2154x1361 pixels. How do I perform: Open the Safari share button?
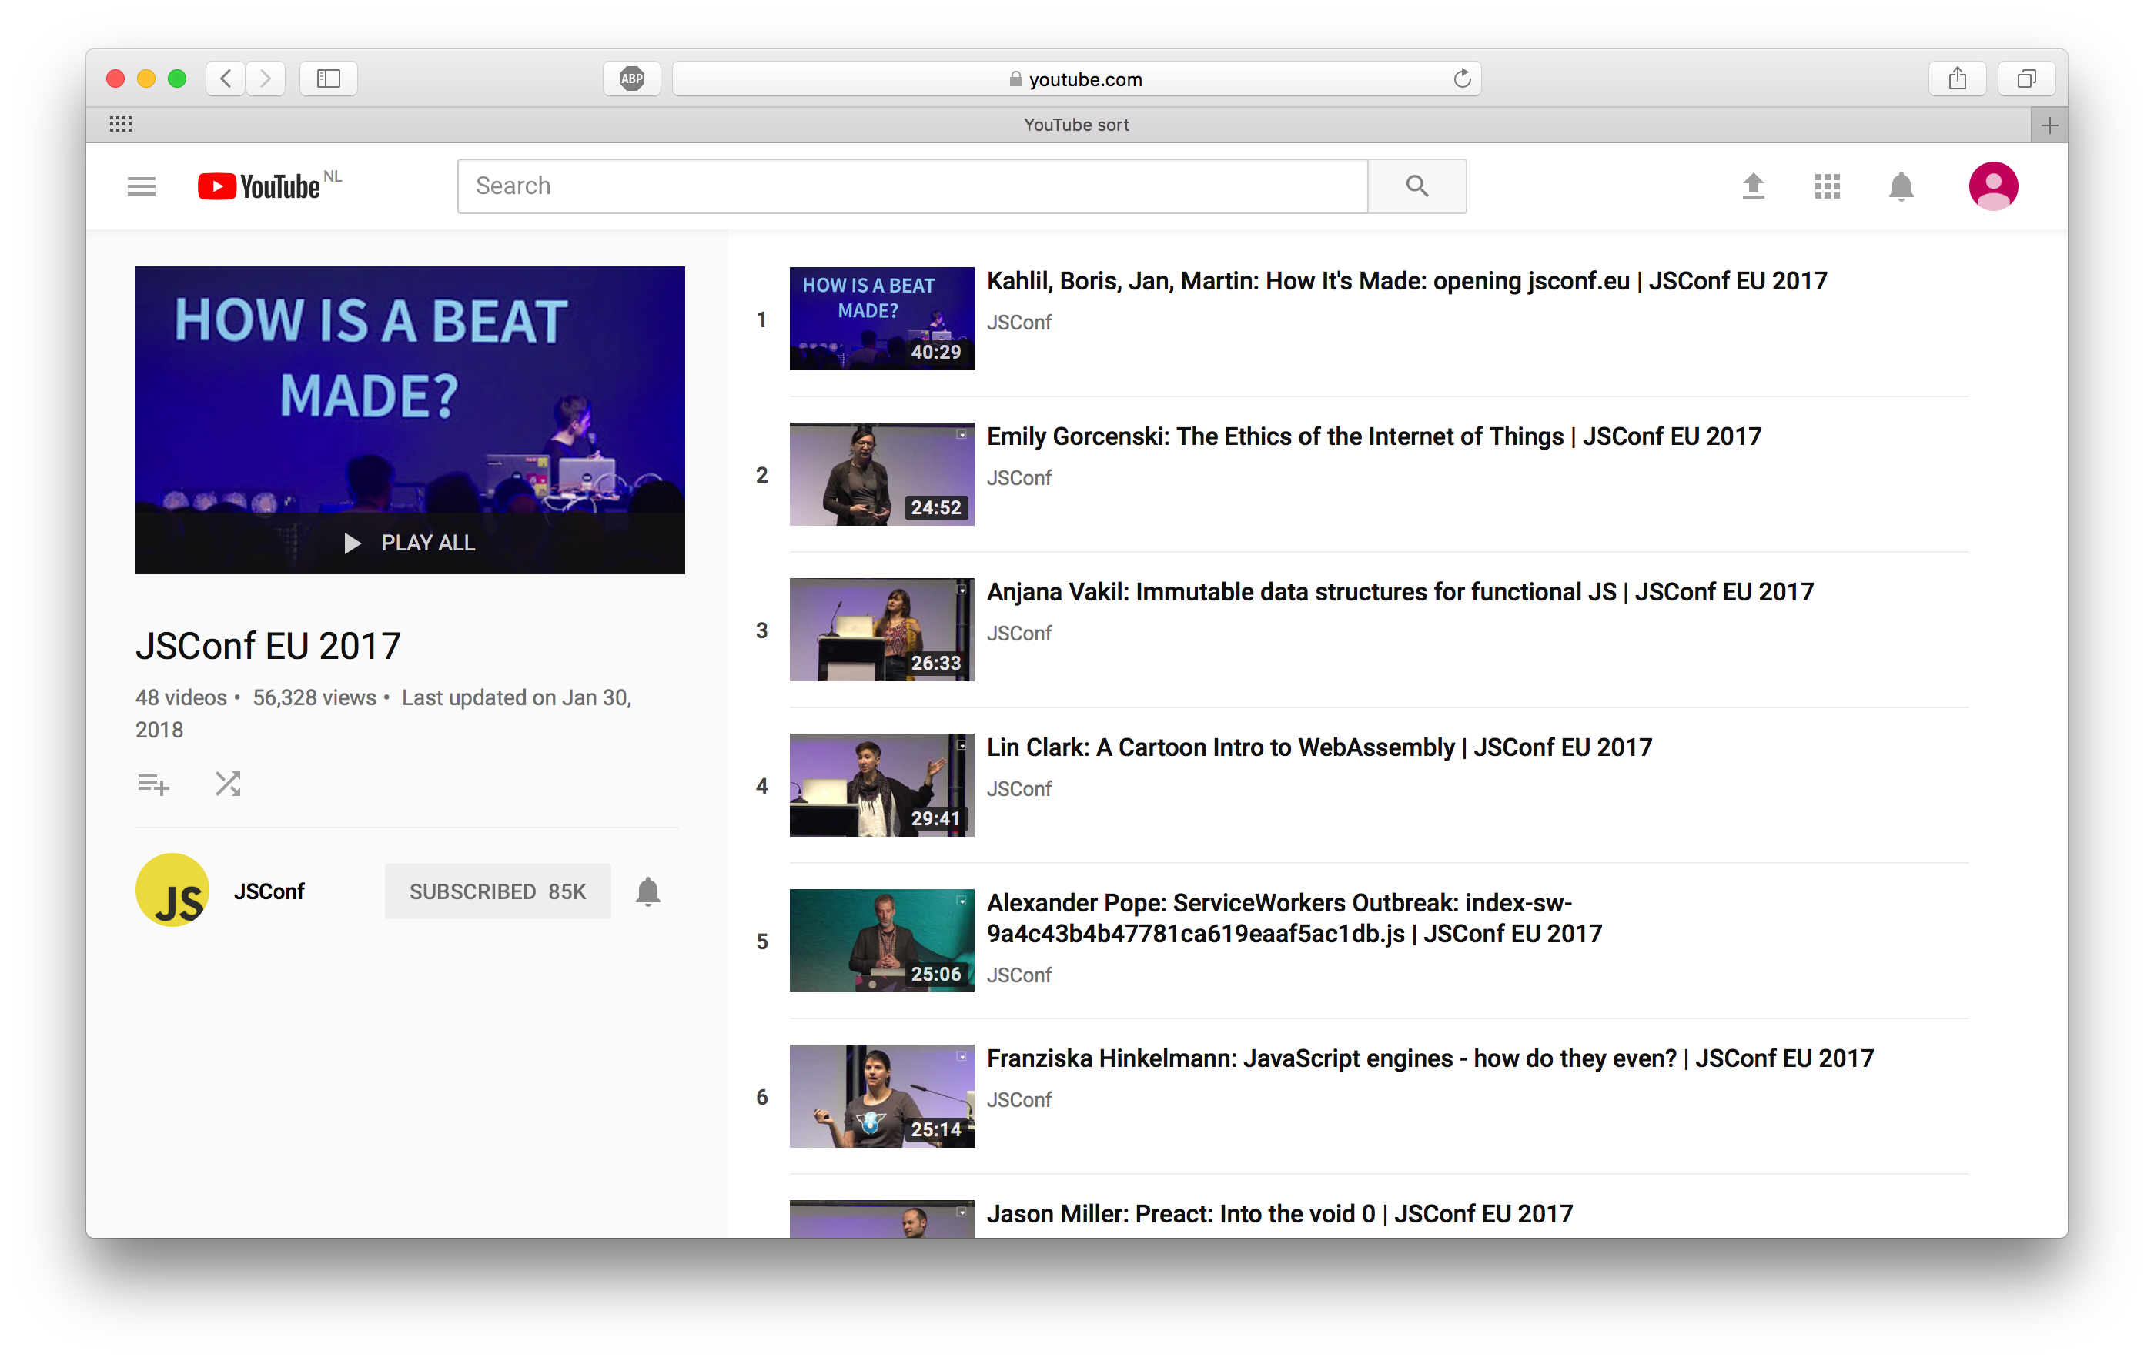1957,79
